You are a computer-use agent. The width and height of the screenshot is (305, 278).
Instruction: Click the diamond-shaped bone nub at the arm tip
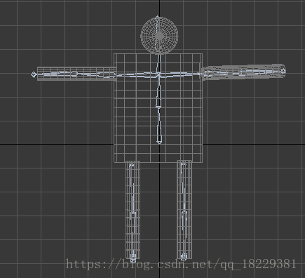(34, 74)
